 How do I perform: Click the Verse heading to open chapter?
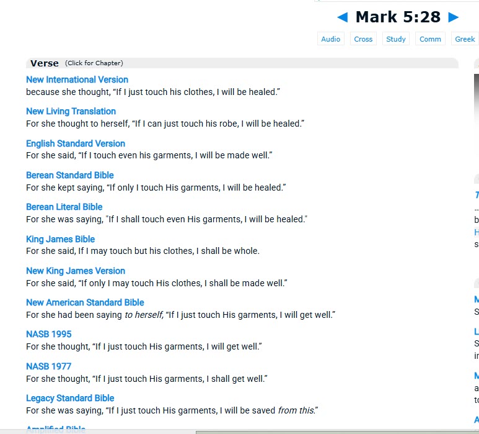[45, 63]
